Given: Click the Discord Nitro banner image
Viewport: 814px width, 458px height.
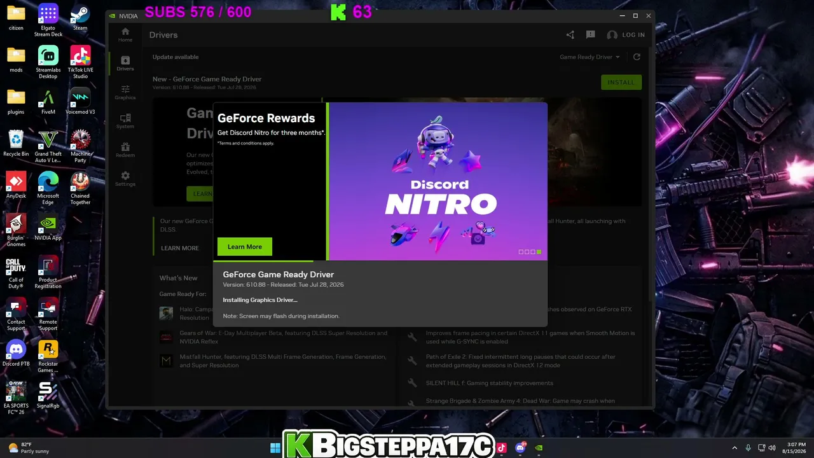Looking at the screenshot, I should (x=438, y=181).
